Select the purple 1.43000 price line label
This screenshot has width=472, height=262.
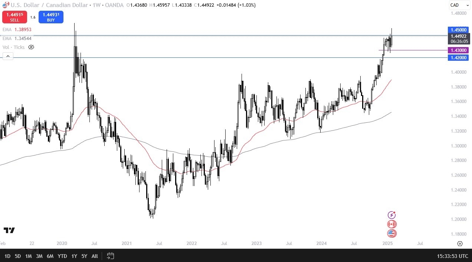click(x=459, y=50)
